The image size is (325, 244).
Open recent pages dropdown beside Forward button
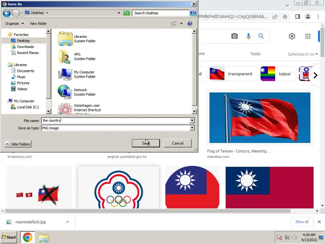pyautogui.click(x=22, y=13)
